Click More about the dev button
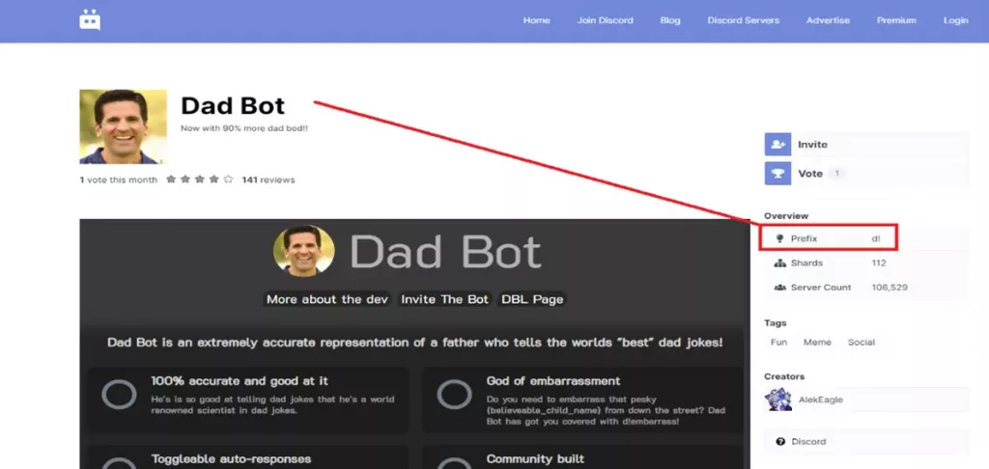Viewport: 989px width, 469px height. coord(326,299)
